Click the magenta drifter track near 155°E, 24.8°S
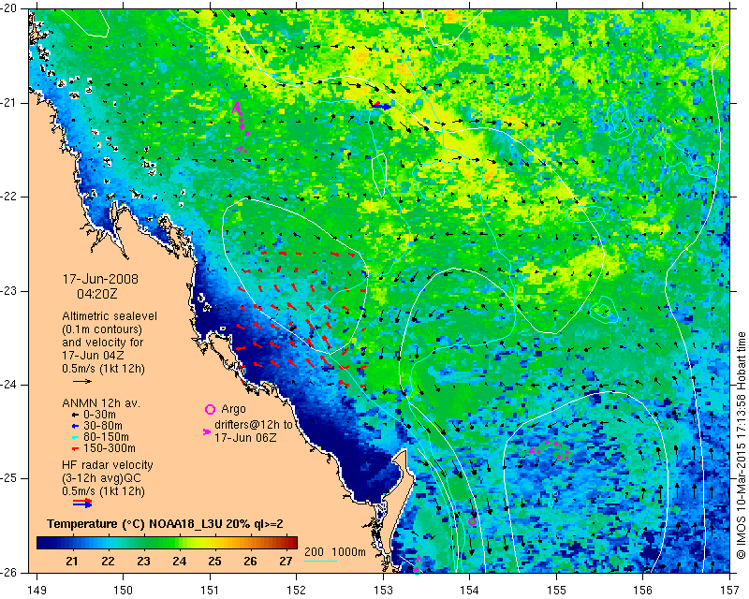Screen dimensions: 749x599 [x=550, y=450]
